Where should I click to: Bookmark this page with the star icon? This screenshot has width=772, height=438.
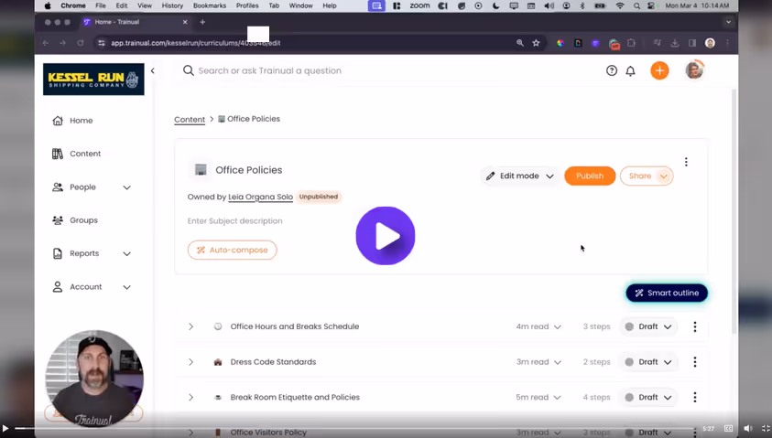pos(536,43)
